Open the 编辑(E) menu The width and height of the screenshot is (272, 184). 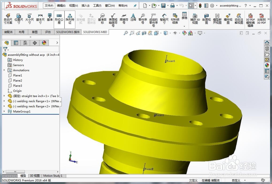61,5
